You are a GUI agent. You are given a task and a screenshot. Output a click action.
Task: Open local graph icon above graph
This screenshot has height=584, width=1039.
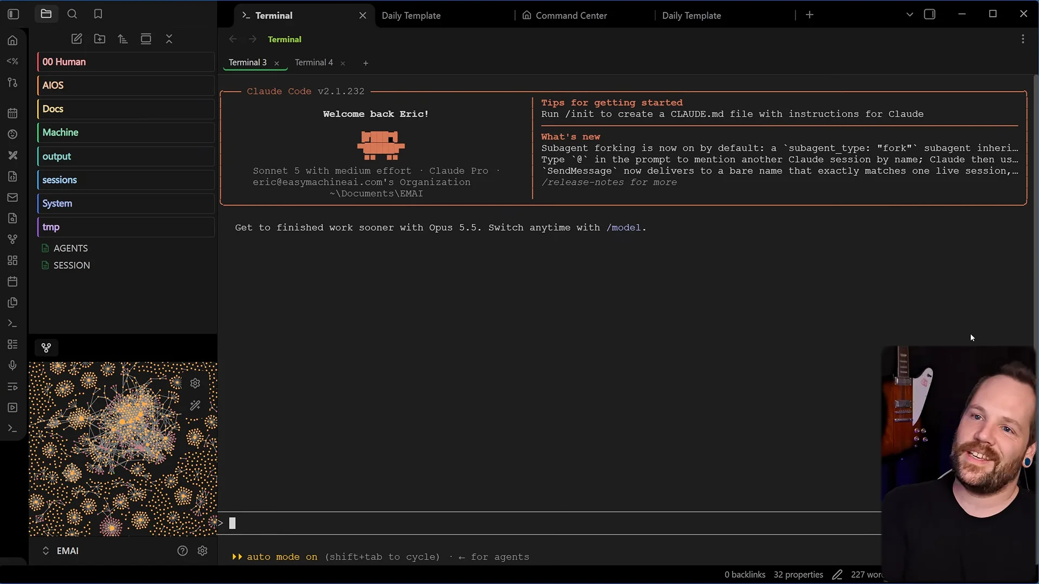coord(46,348)
